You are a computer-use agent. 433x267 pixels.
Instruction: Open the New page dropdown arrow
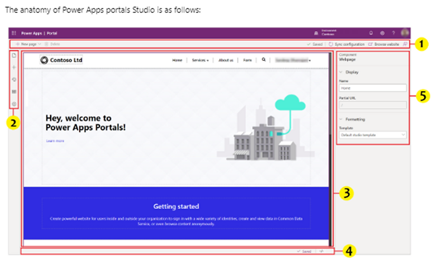tap(39, 44)
